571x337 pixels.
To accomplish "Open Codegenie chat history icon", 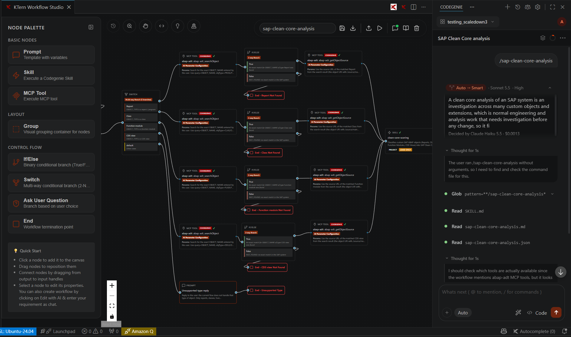I will pos(518,7).
